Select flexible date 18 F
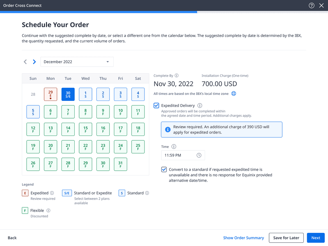Screen dimensions: 328x246 [x=138, y=129]
